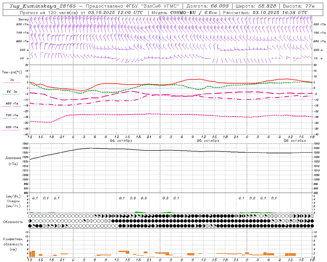327x262 pixels.
Task: Click the 700 гПа temperature legend entry
Action: pyautogui.click(x=12, y=115)
